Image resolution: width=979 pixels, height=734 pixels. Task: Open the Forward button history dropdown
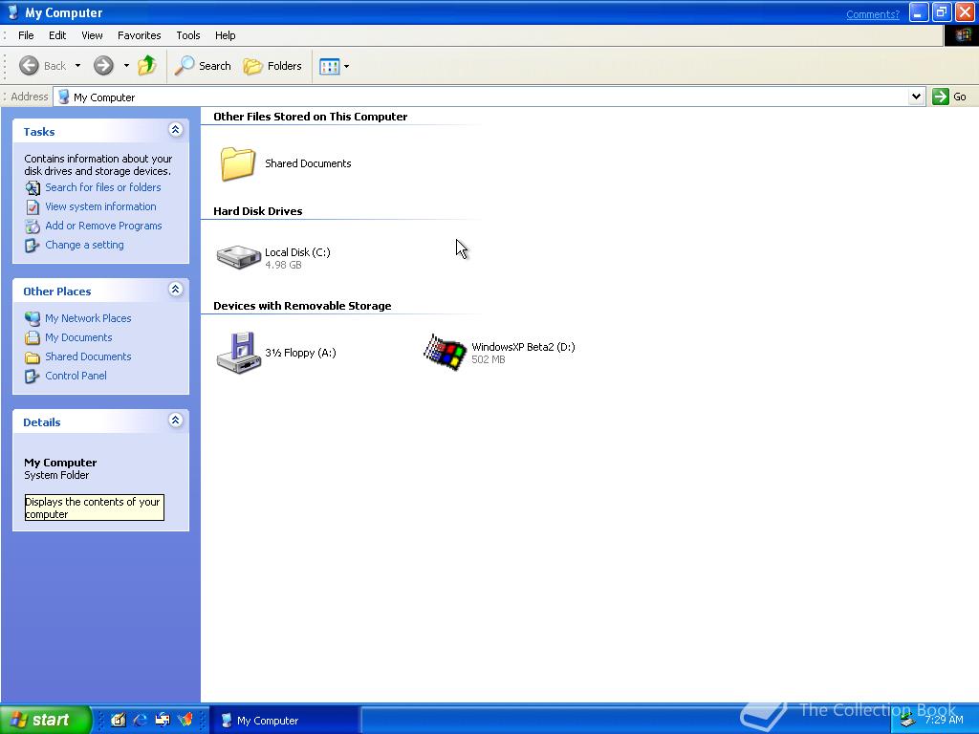pyautogui.click(x=126, y=66)
